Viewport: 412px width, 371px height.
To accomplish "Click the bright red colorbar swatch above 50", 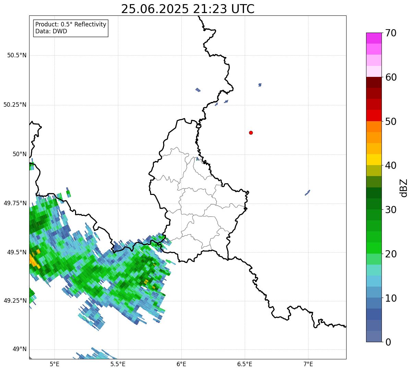I will point(374,115).
